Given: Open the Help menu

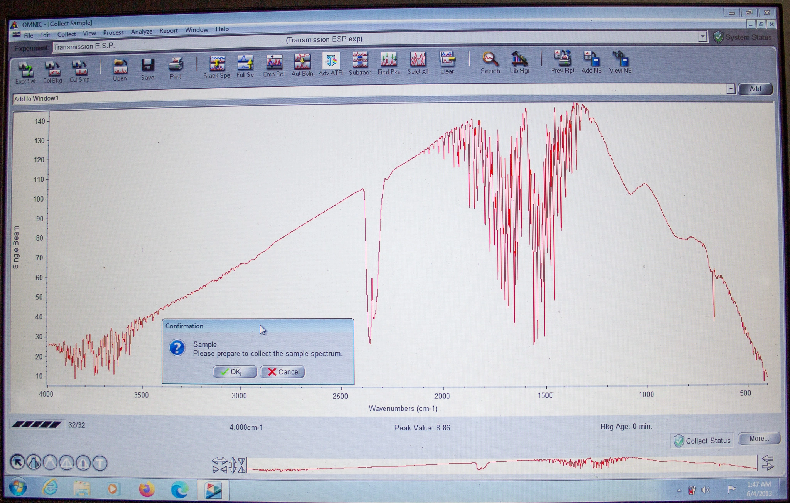Looking at the screenshot, I should point(222,29).
